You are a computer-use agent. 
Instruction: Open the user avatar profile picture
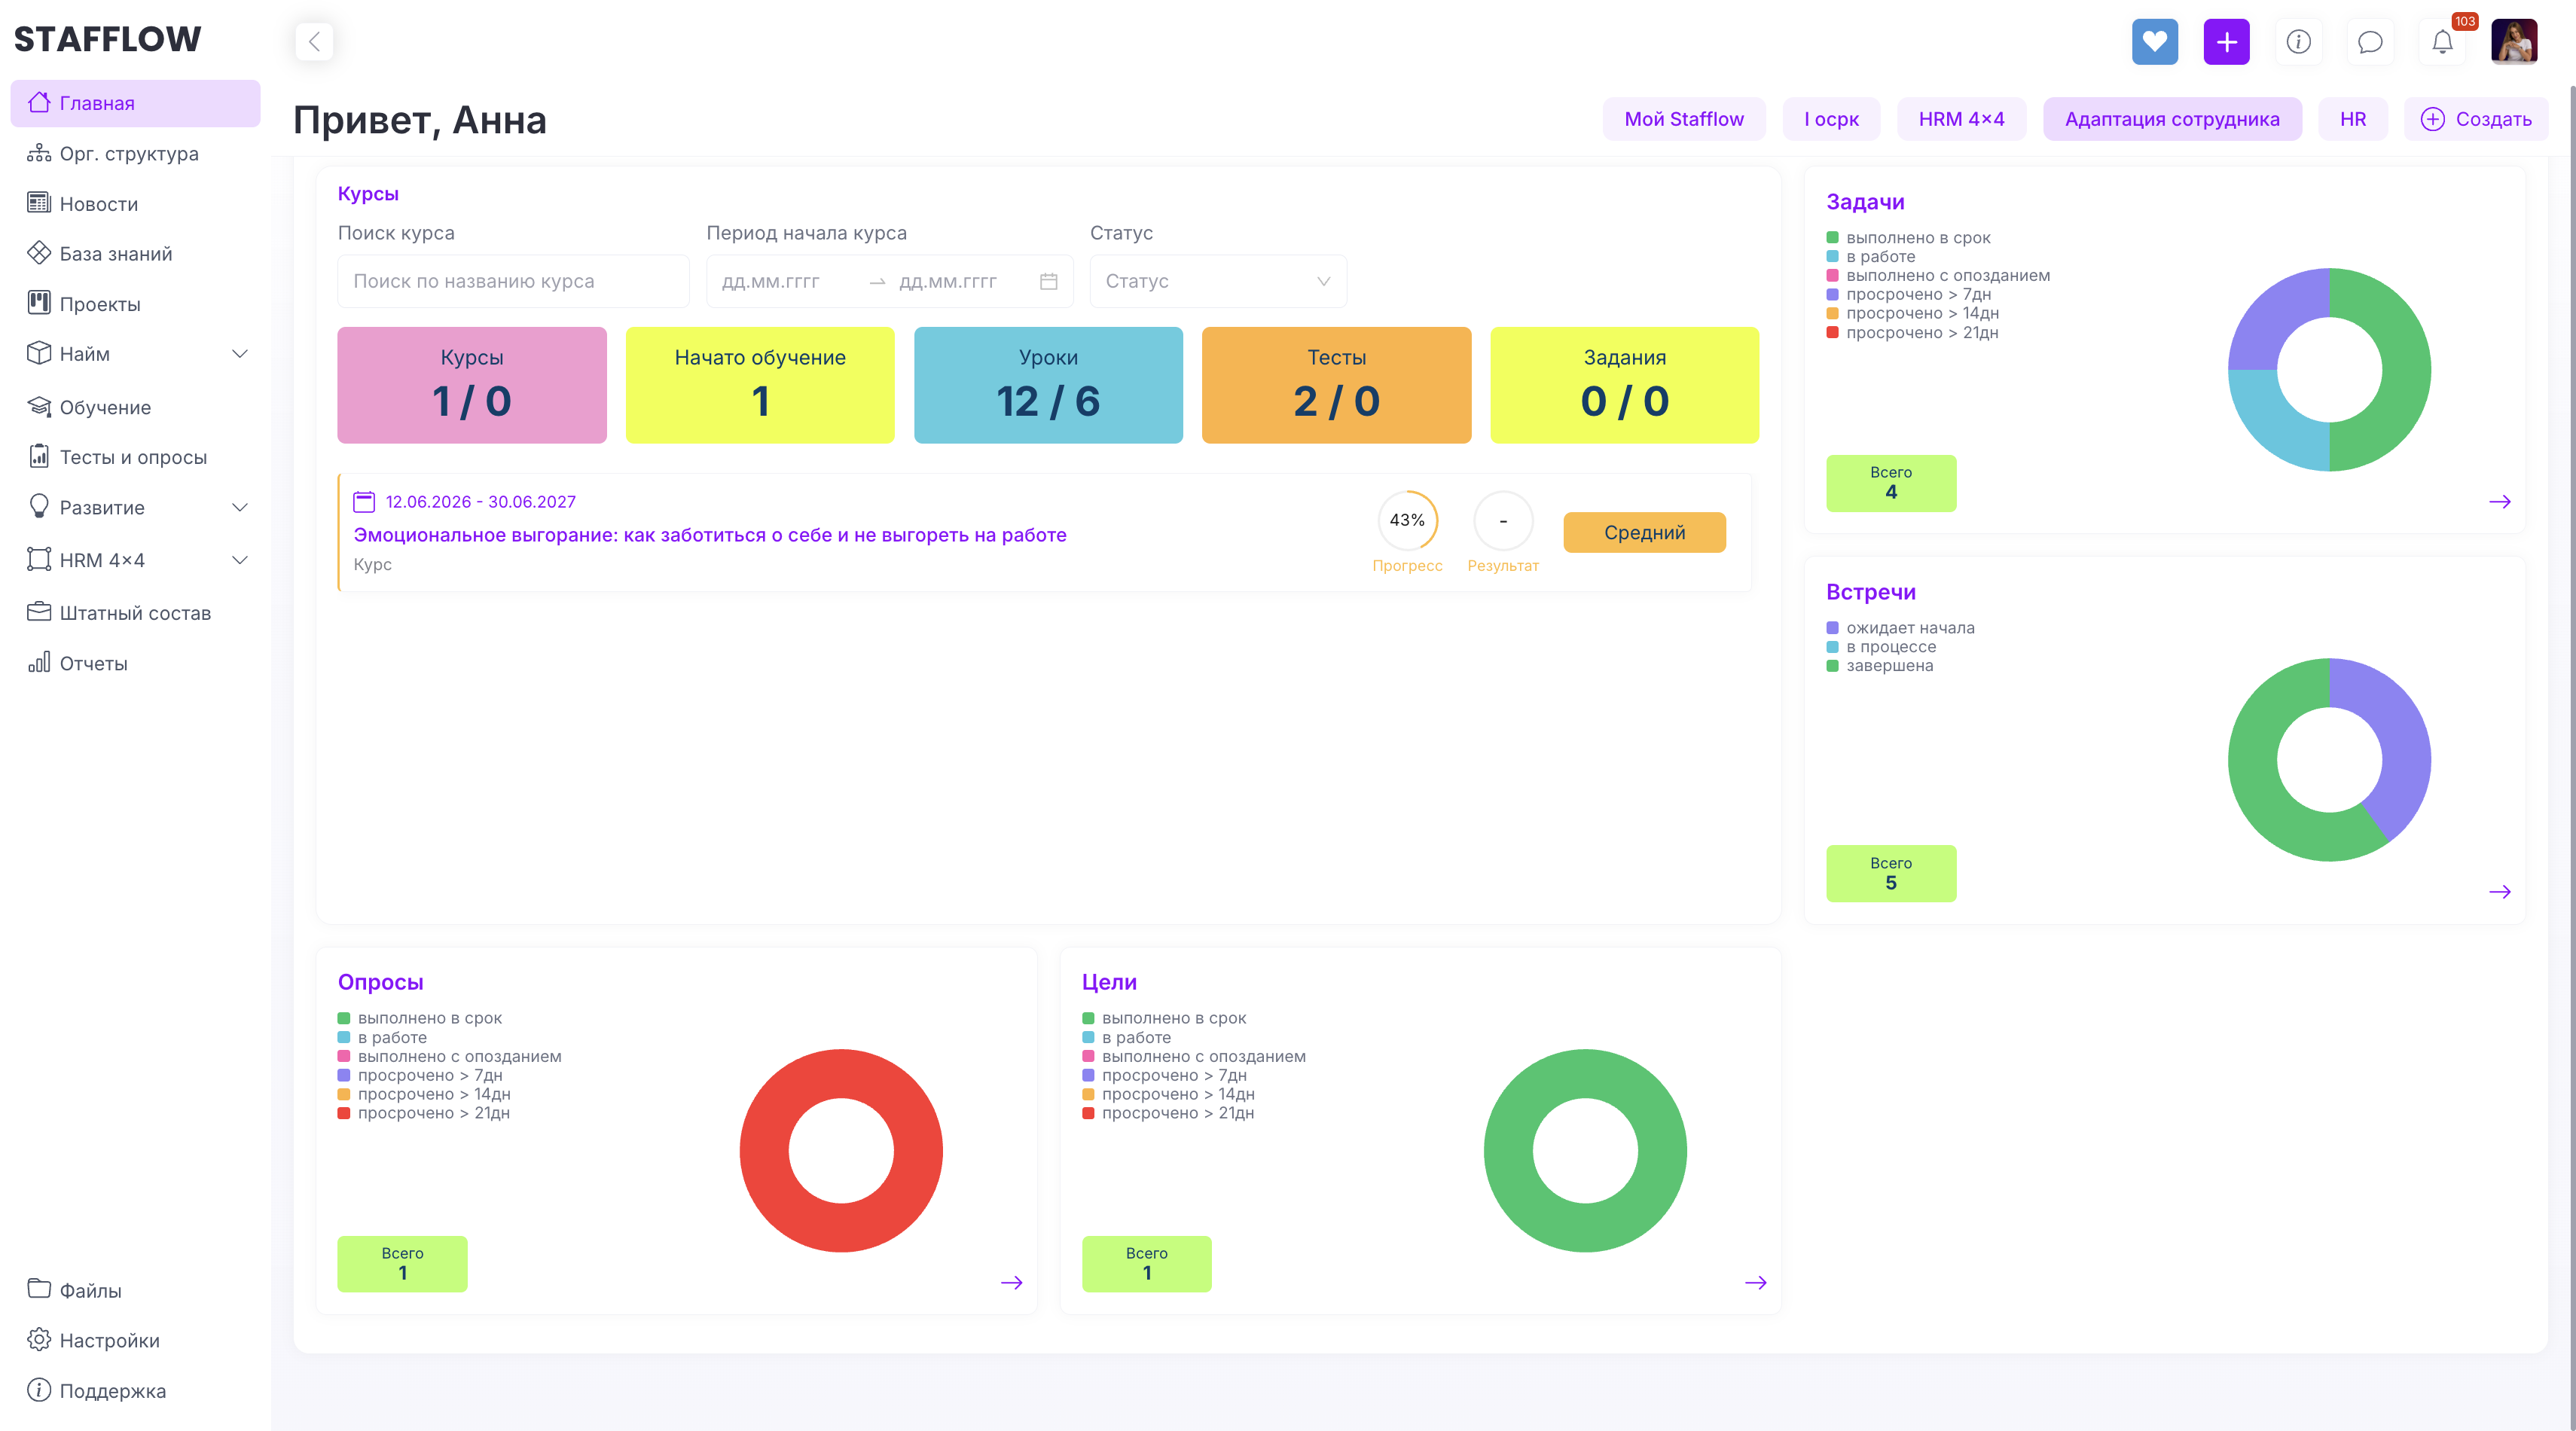click(x=2514, y=42)
